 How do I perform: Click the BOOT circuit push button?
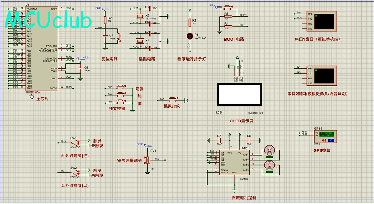click(x=228, y=7)
